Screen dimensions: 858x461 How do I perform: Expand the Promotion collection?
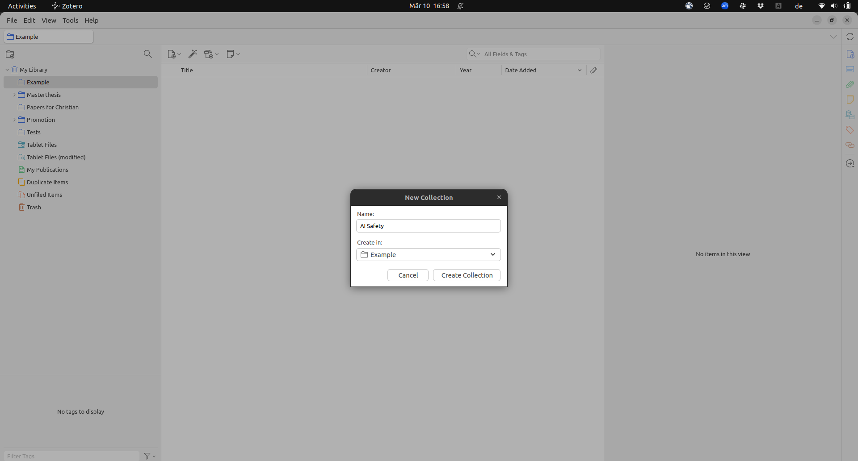[x=14, y=120]
